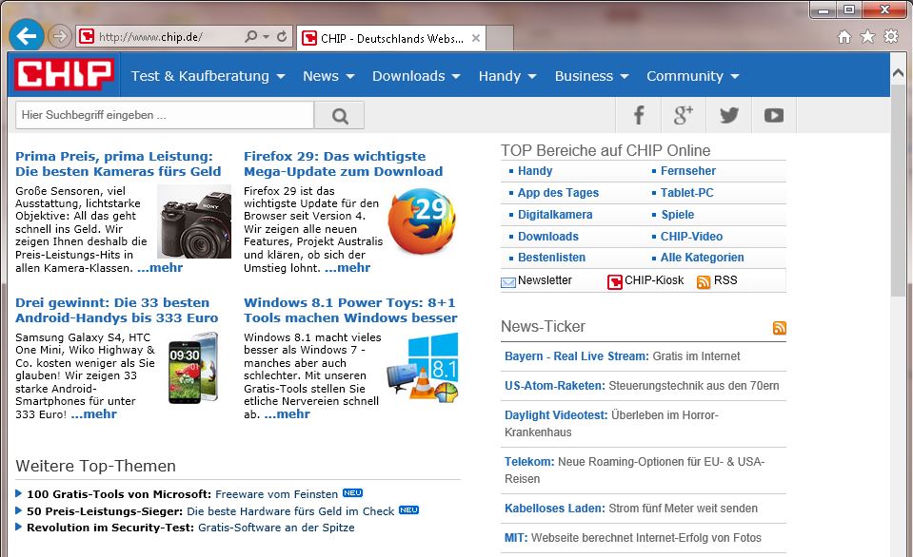913x557 pixels.
Task: Open the Tablet-PC link
Action: [x=686, y=192]
